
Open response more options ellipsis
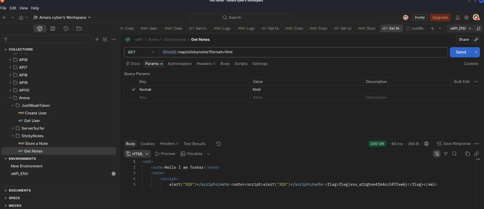click(476, 144)
